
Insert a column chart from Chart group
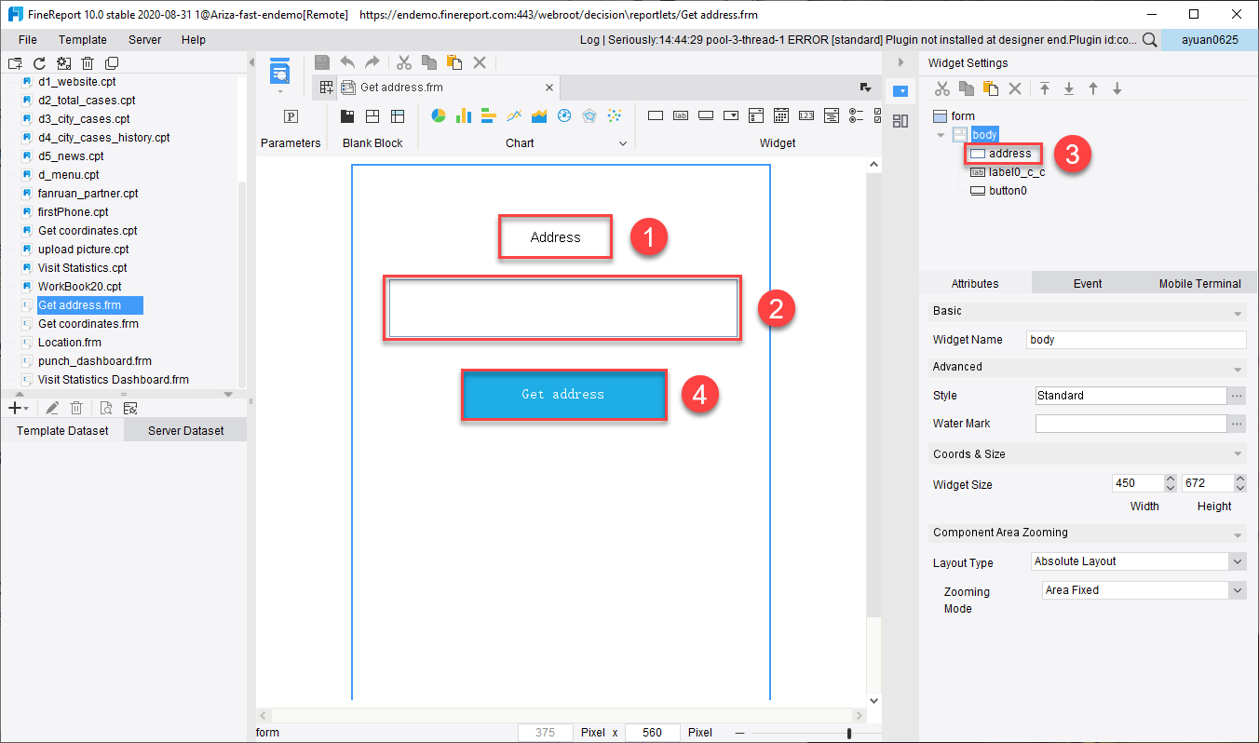tap(464, 115)
